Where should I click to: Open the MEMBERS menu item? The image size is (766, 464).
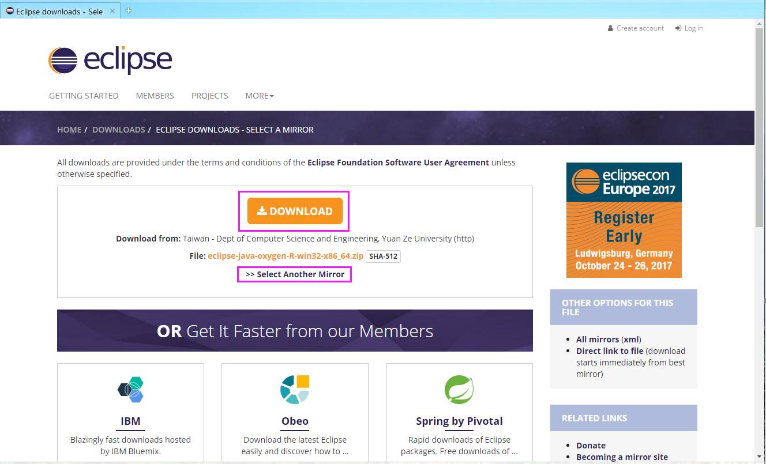coord(155,96)
